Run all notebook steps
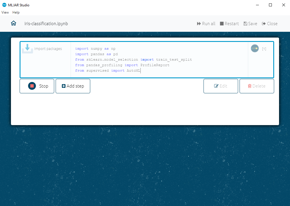Screen dimensions: 290x206 pyautogui.click(x=206, y=24)
